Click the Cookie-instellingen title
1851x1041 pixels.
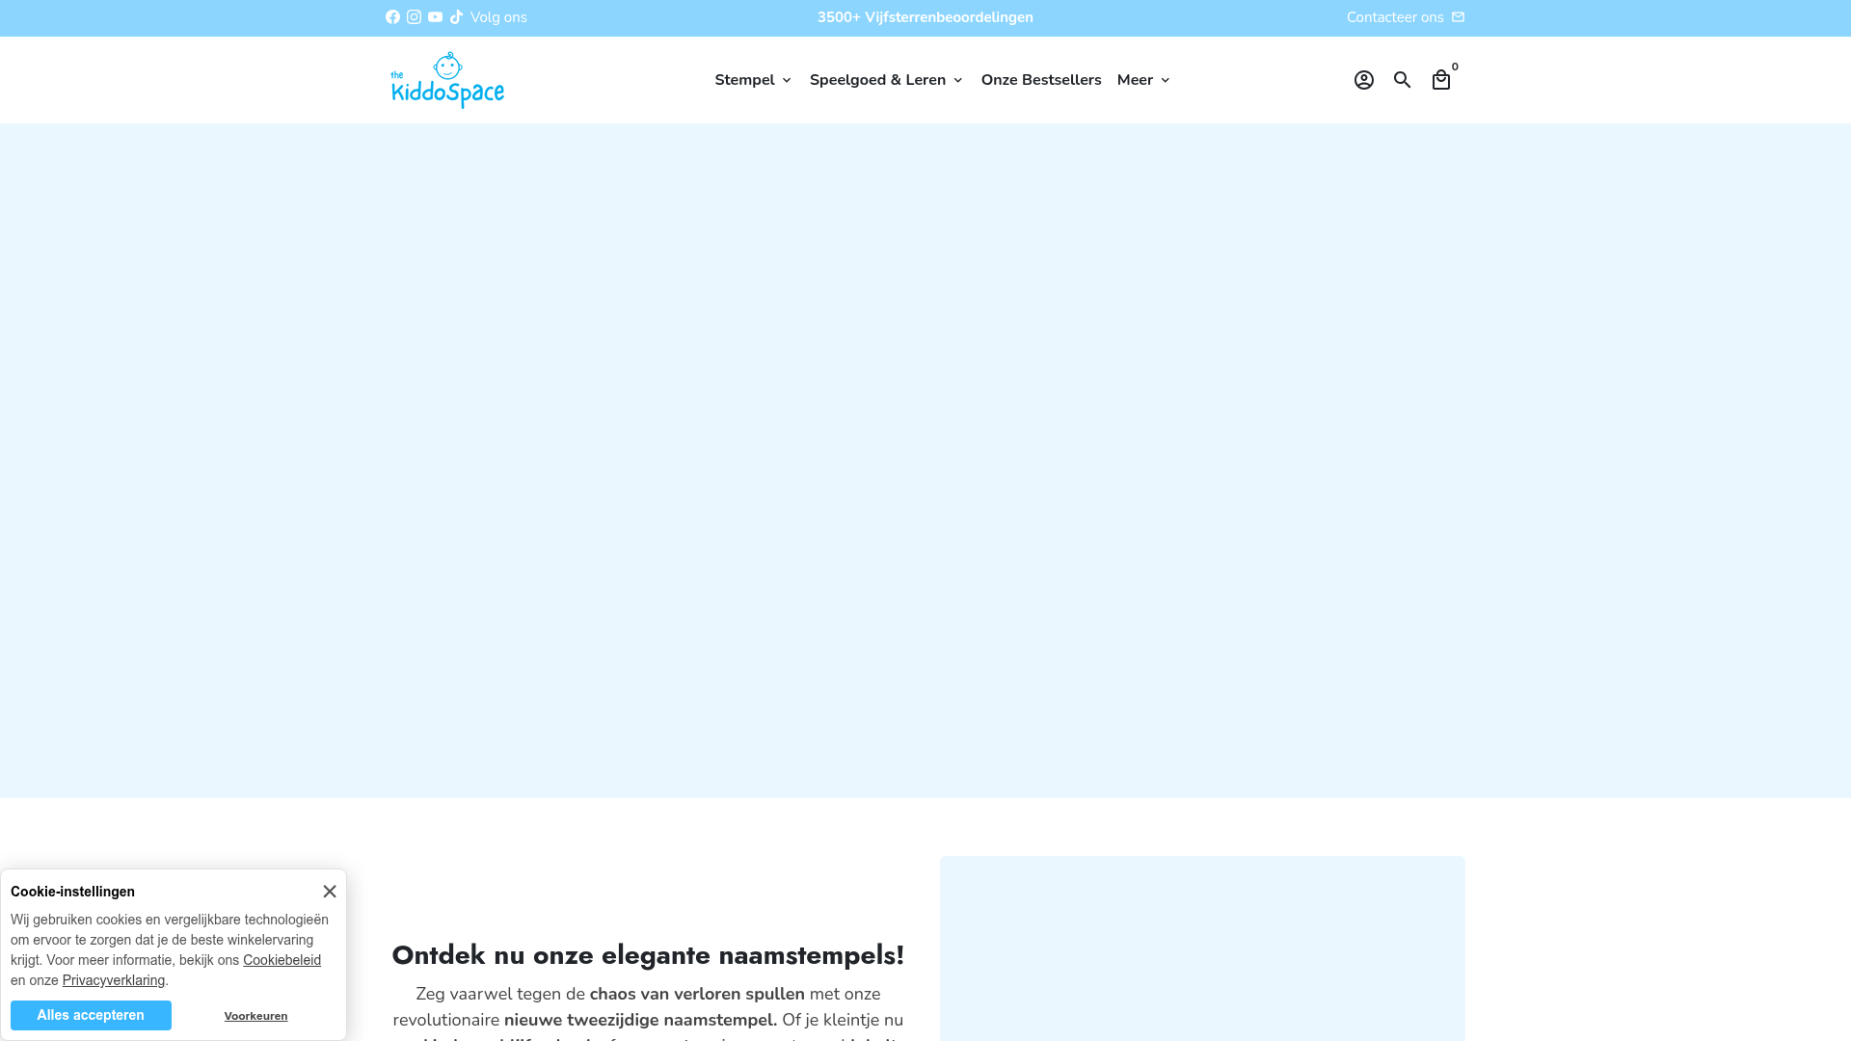(x=72, y=892)
